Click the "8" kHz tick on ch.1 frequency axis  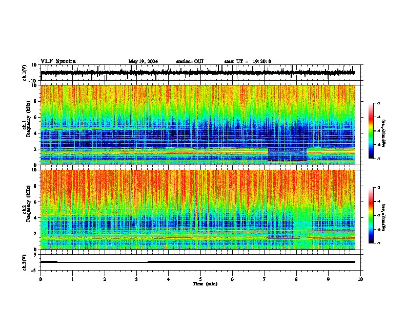35,101
